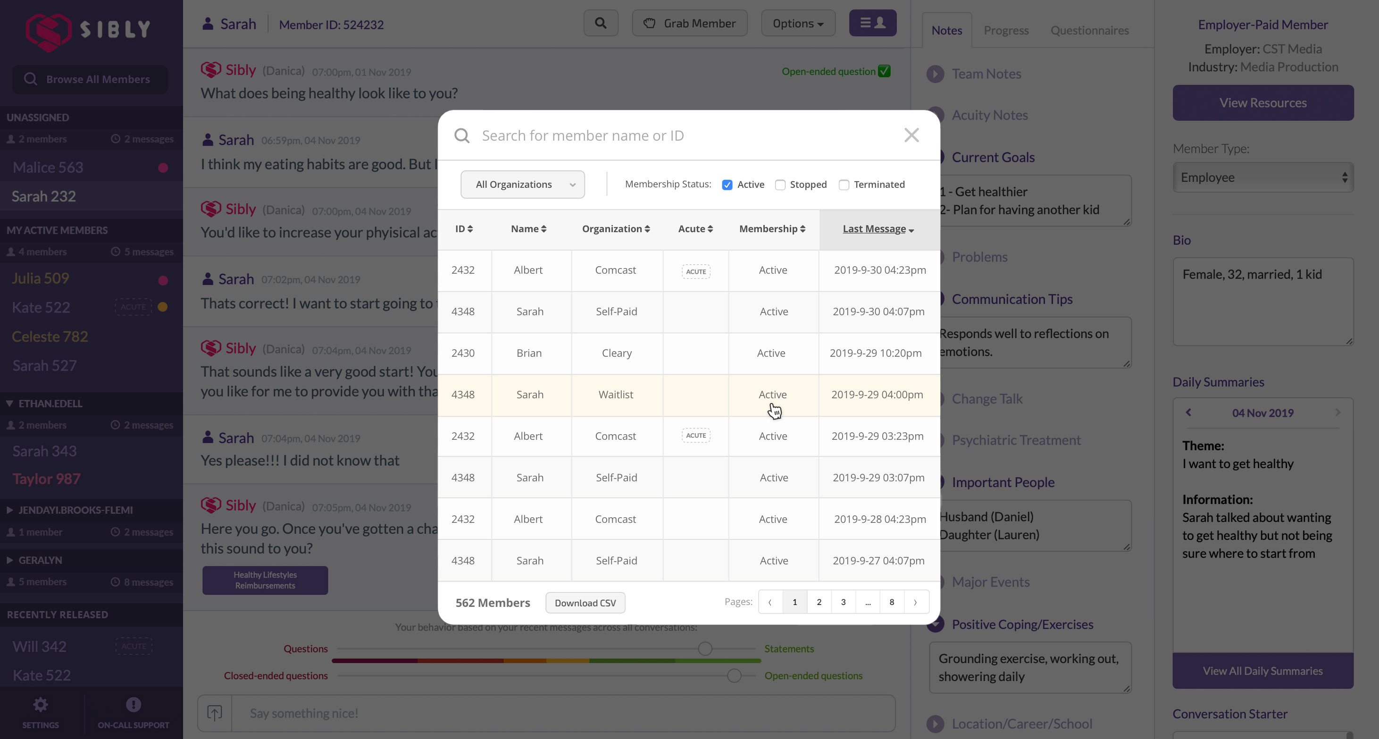Click the magnifier search icon in header

(x=601, y=23)
